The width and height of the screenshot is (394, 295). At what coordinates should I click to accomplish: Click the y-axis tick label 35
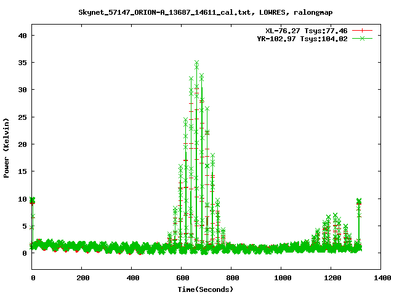22,63
